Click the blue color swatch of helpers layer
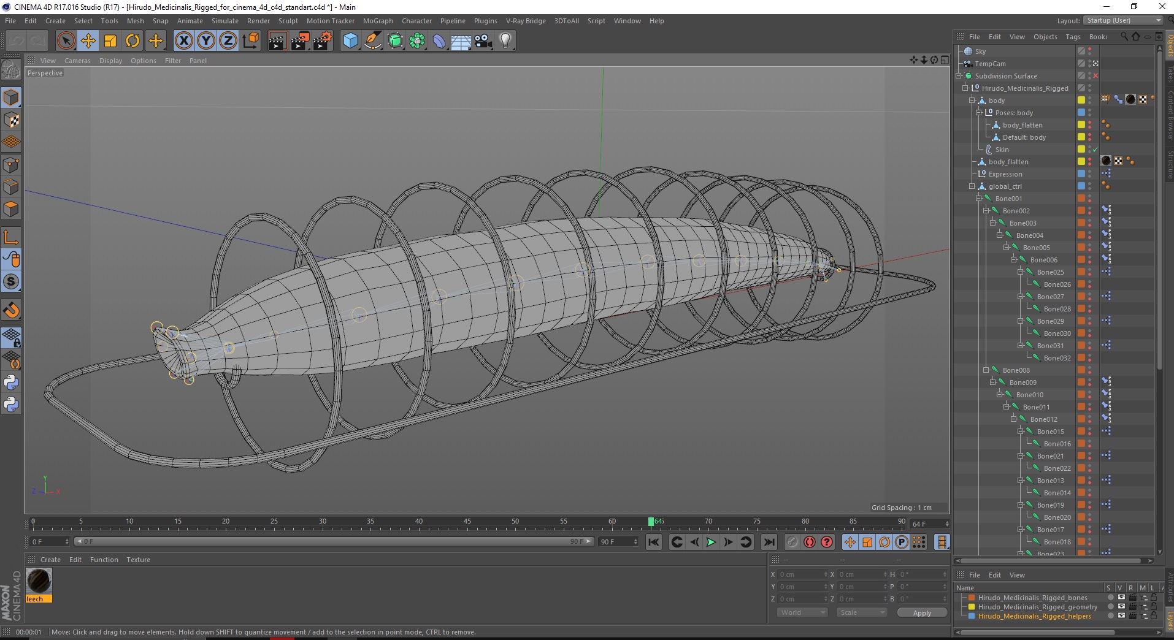1174x640 pixels. [x=972, y=616]
